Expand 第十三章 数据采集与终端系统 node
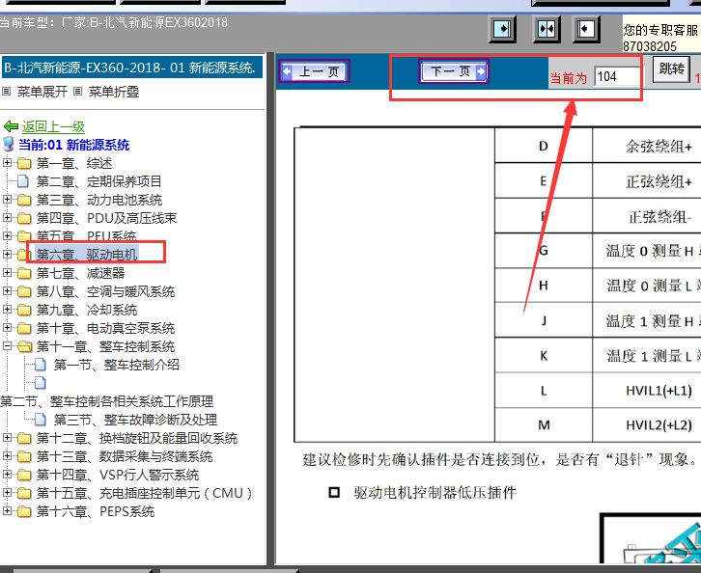This screenshot has height=573, width=701. [x=7, y=456]
